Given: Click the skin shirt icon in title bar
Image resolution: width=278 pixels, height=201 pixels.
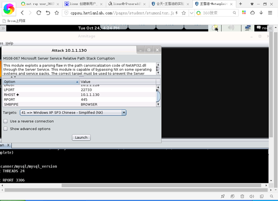Looking at the screenshot, I should 252,4.
